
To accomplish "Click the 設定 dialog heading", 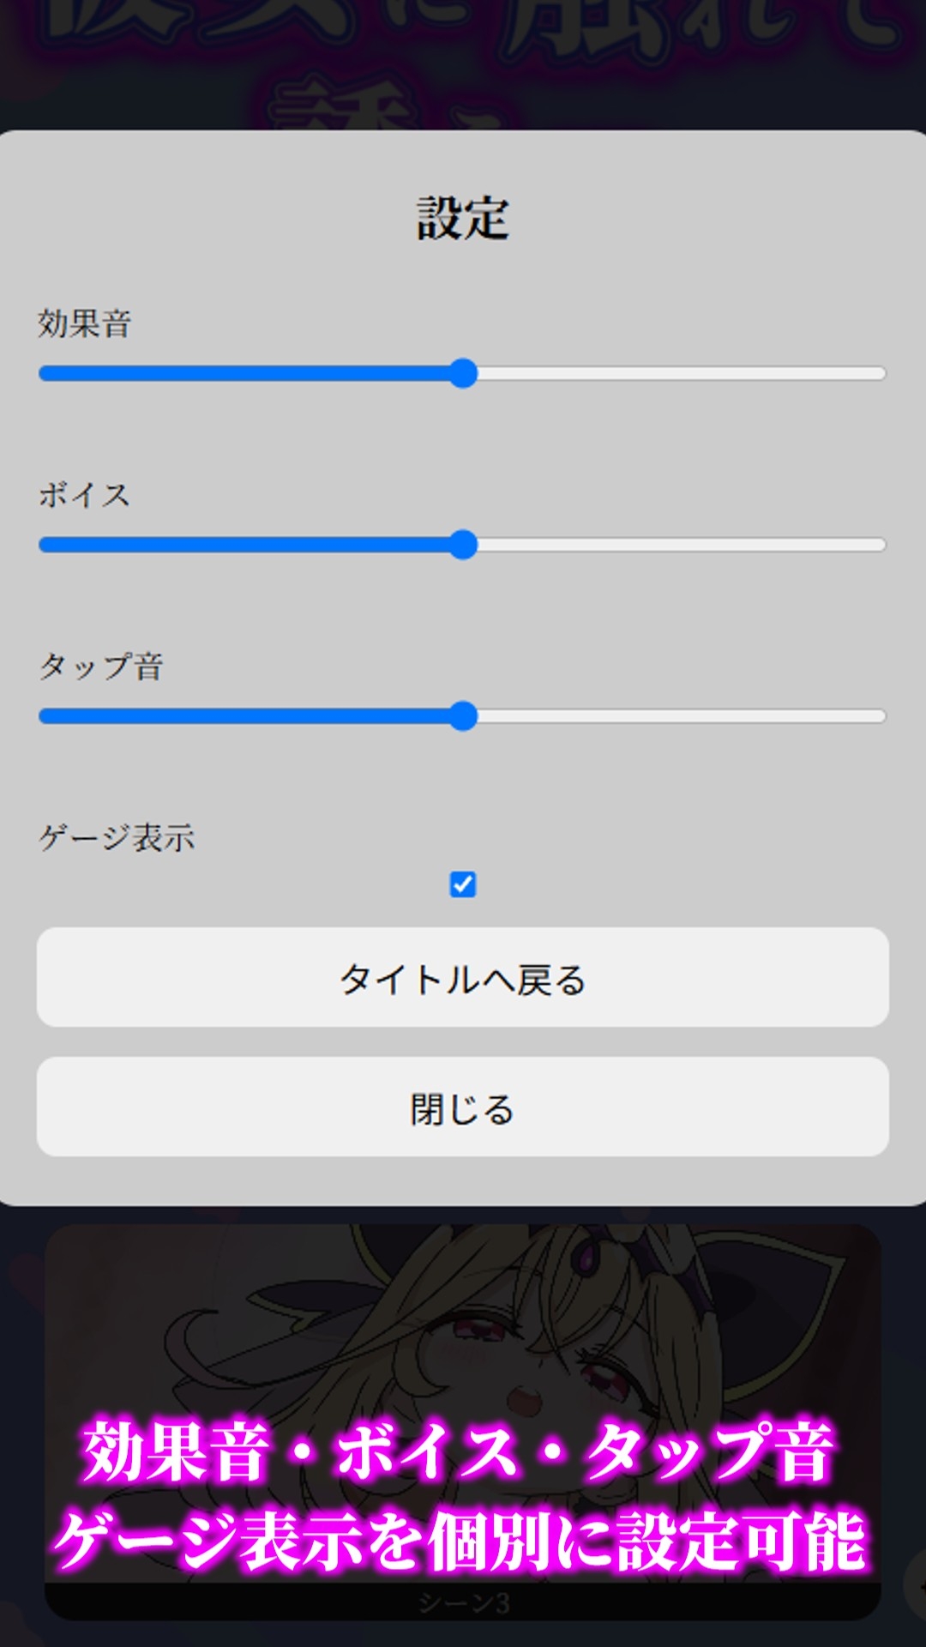I will point(463,218).
